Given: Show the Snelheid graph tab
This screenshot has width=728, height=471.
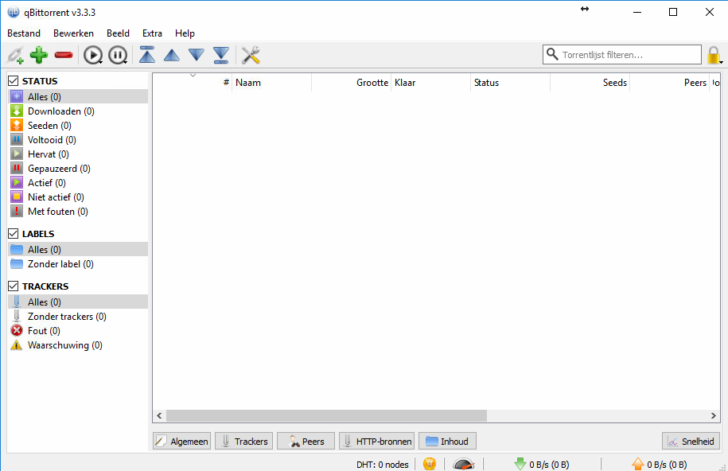Looking at the screenshot, I should tap(691, 442).
